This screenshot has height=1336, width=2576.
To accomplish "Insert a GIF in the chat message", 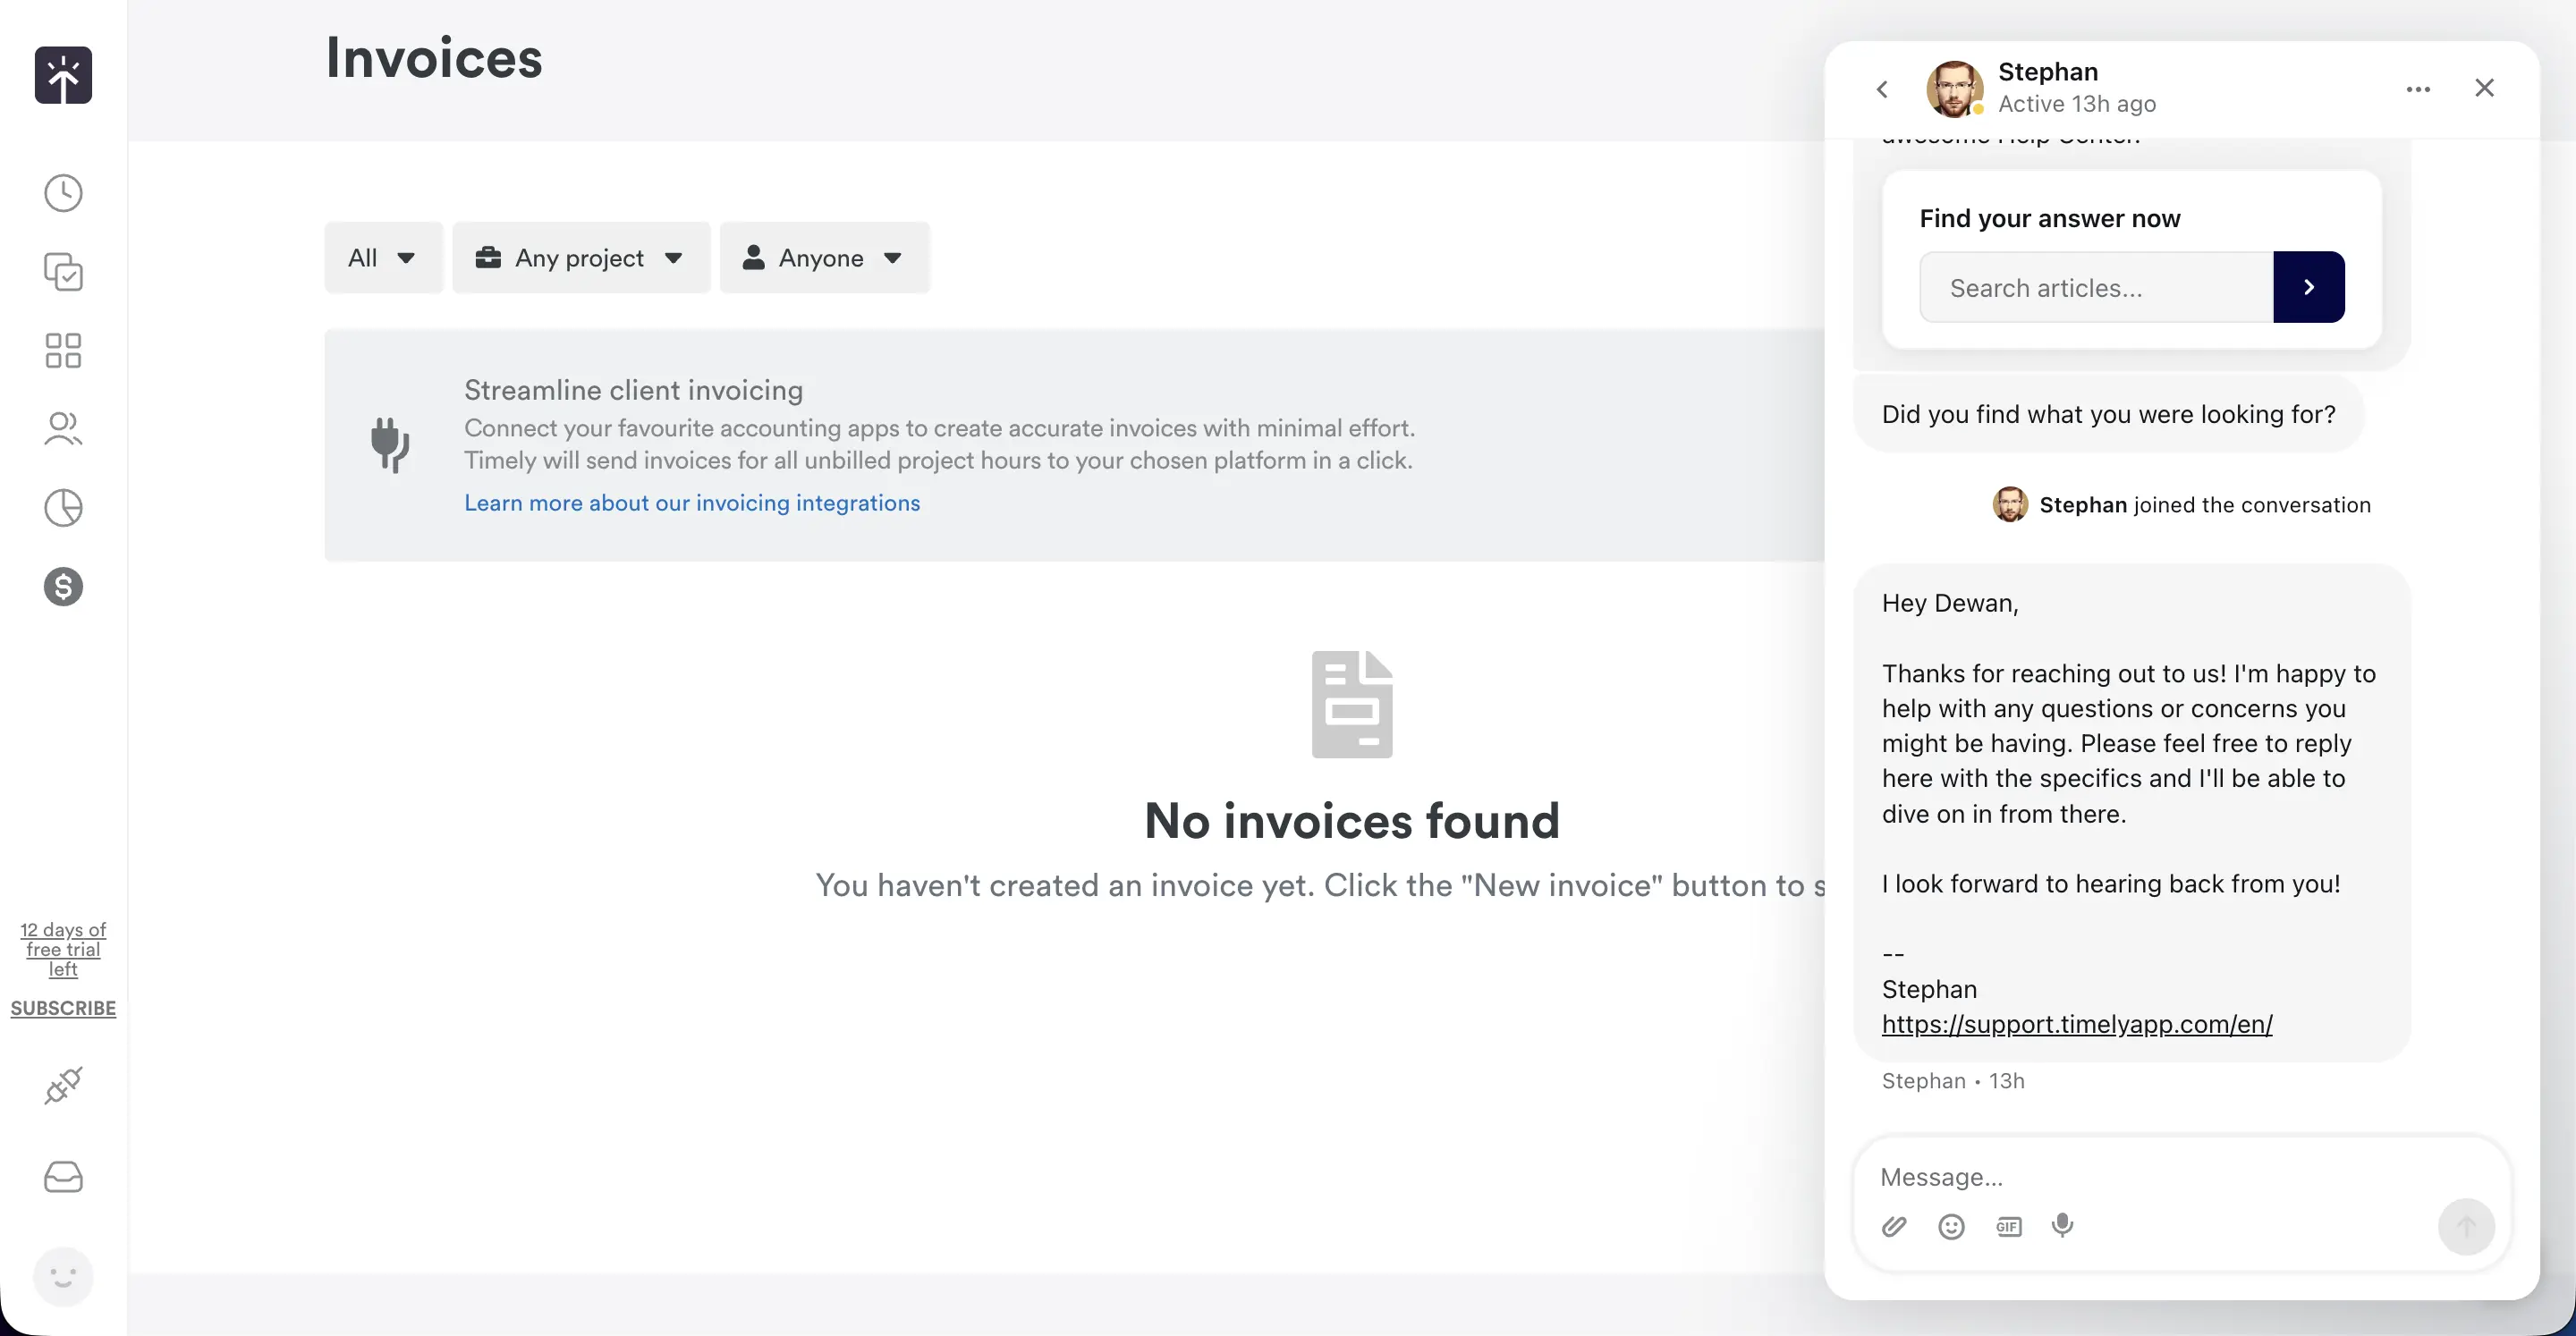I will point(2009,1226).
